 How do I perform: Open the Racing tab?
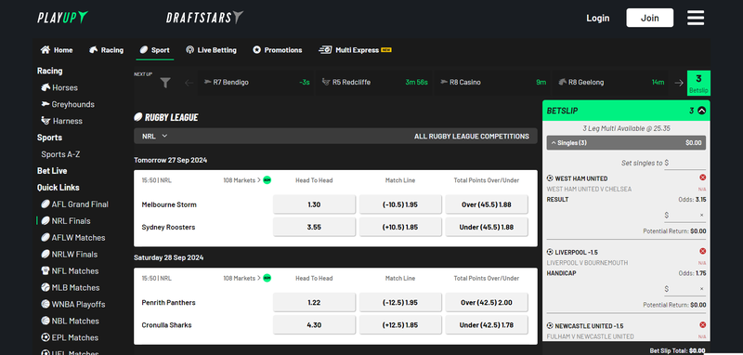106,50
